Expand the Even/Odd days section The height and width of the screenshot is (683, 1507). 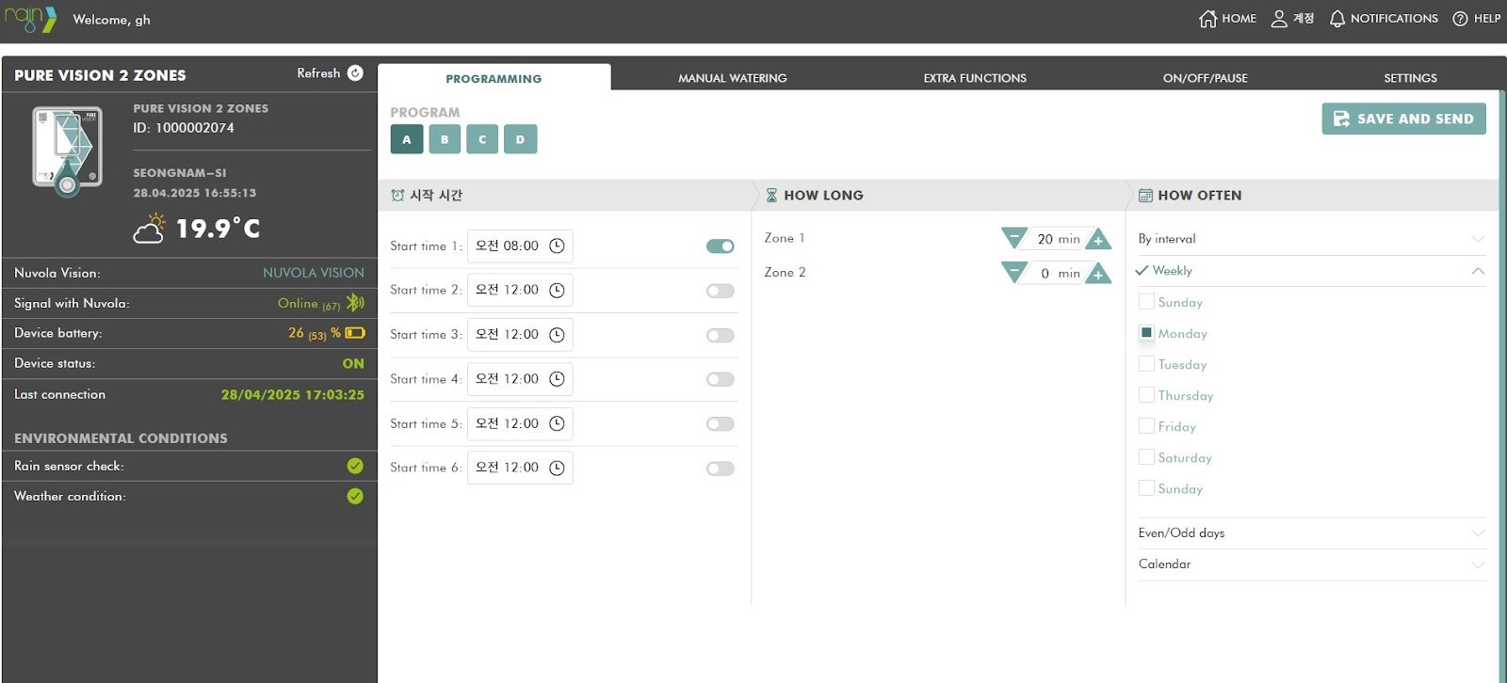click(x=1311, y=533)
